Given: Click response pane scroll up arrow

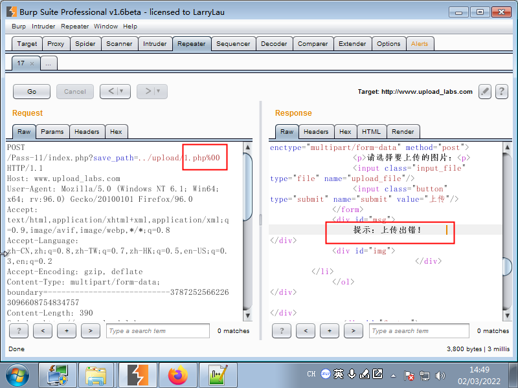Looking at the screenshot, I should [507, 147].
